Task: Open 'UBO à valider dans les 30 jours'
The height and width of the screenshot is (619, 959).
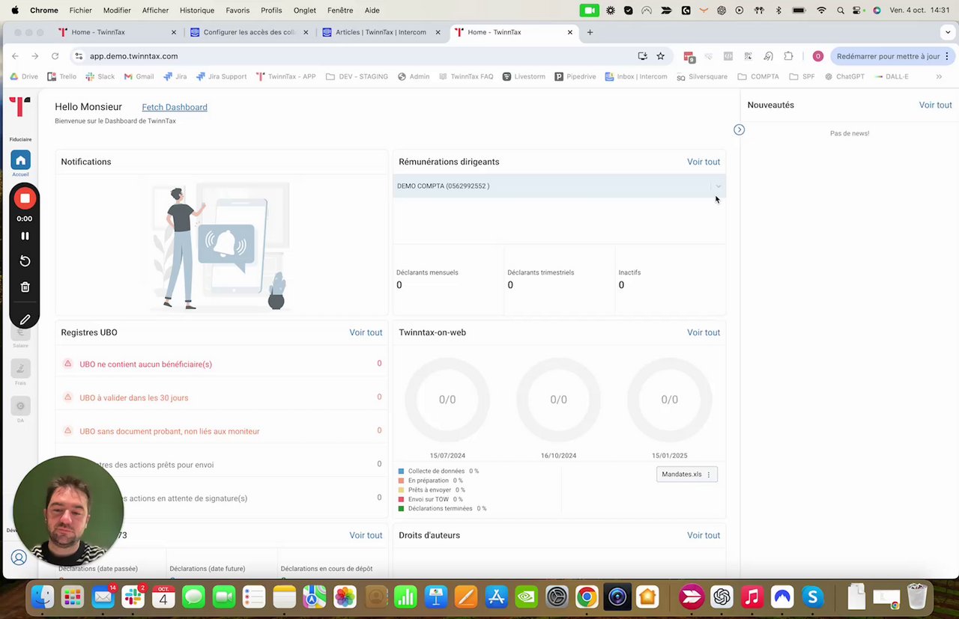Action: point(223,397)
